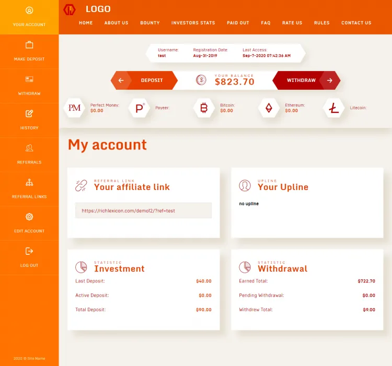Click the Investment pie chart icon
This screenshot has width=392, height=366.
[81, 267]
